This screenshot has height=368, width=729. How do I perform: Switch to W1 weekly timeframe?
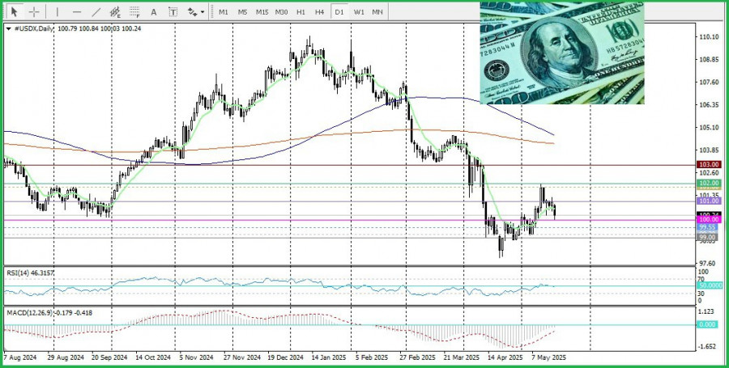click(359, 12)
